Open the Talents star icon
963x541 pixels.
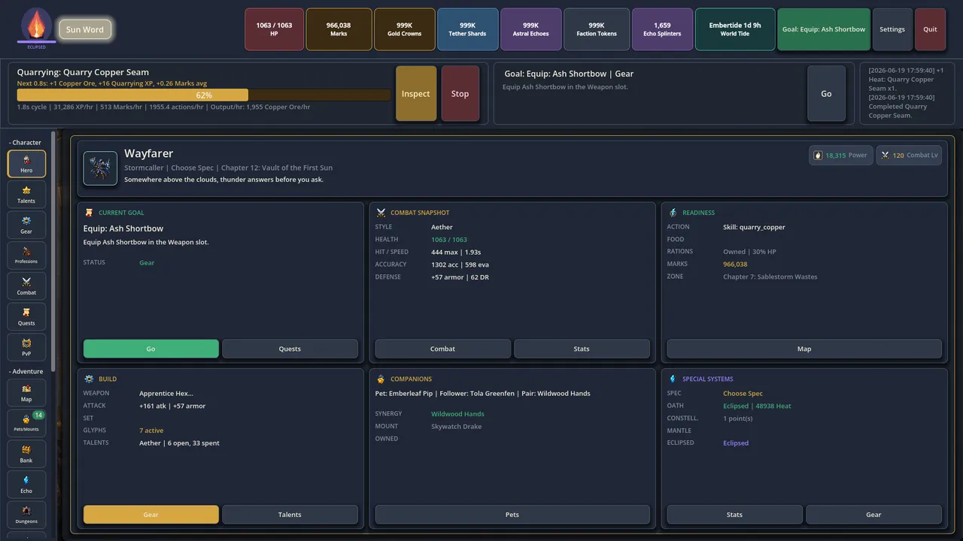click(x=26, y=195)
